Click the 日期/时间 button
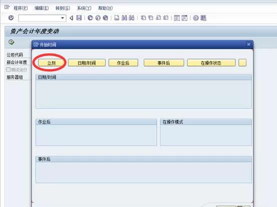 tap(87, 63)
